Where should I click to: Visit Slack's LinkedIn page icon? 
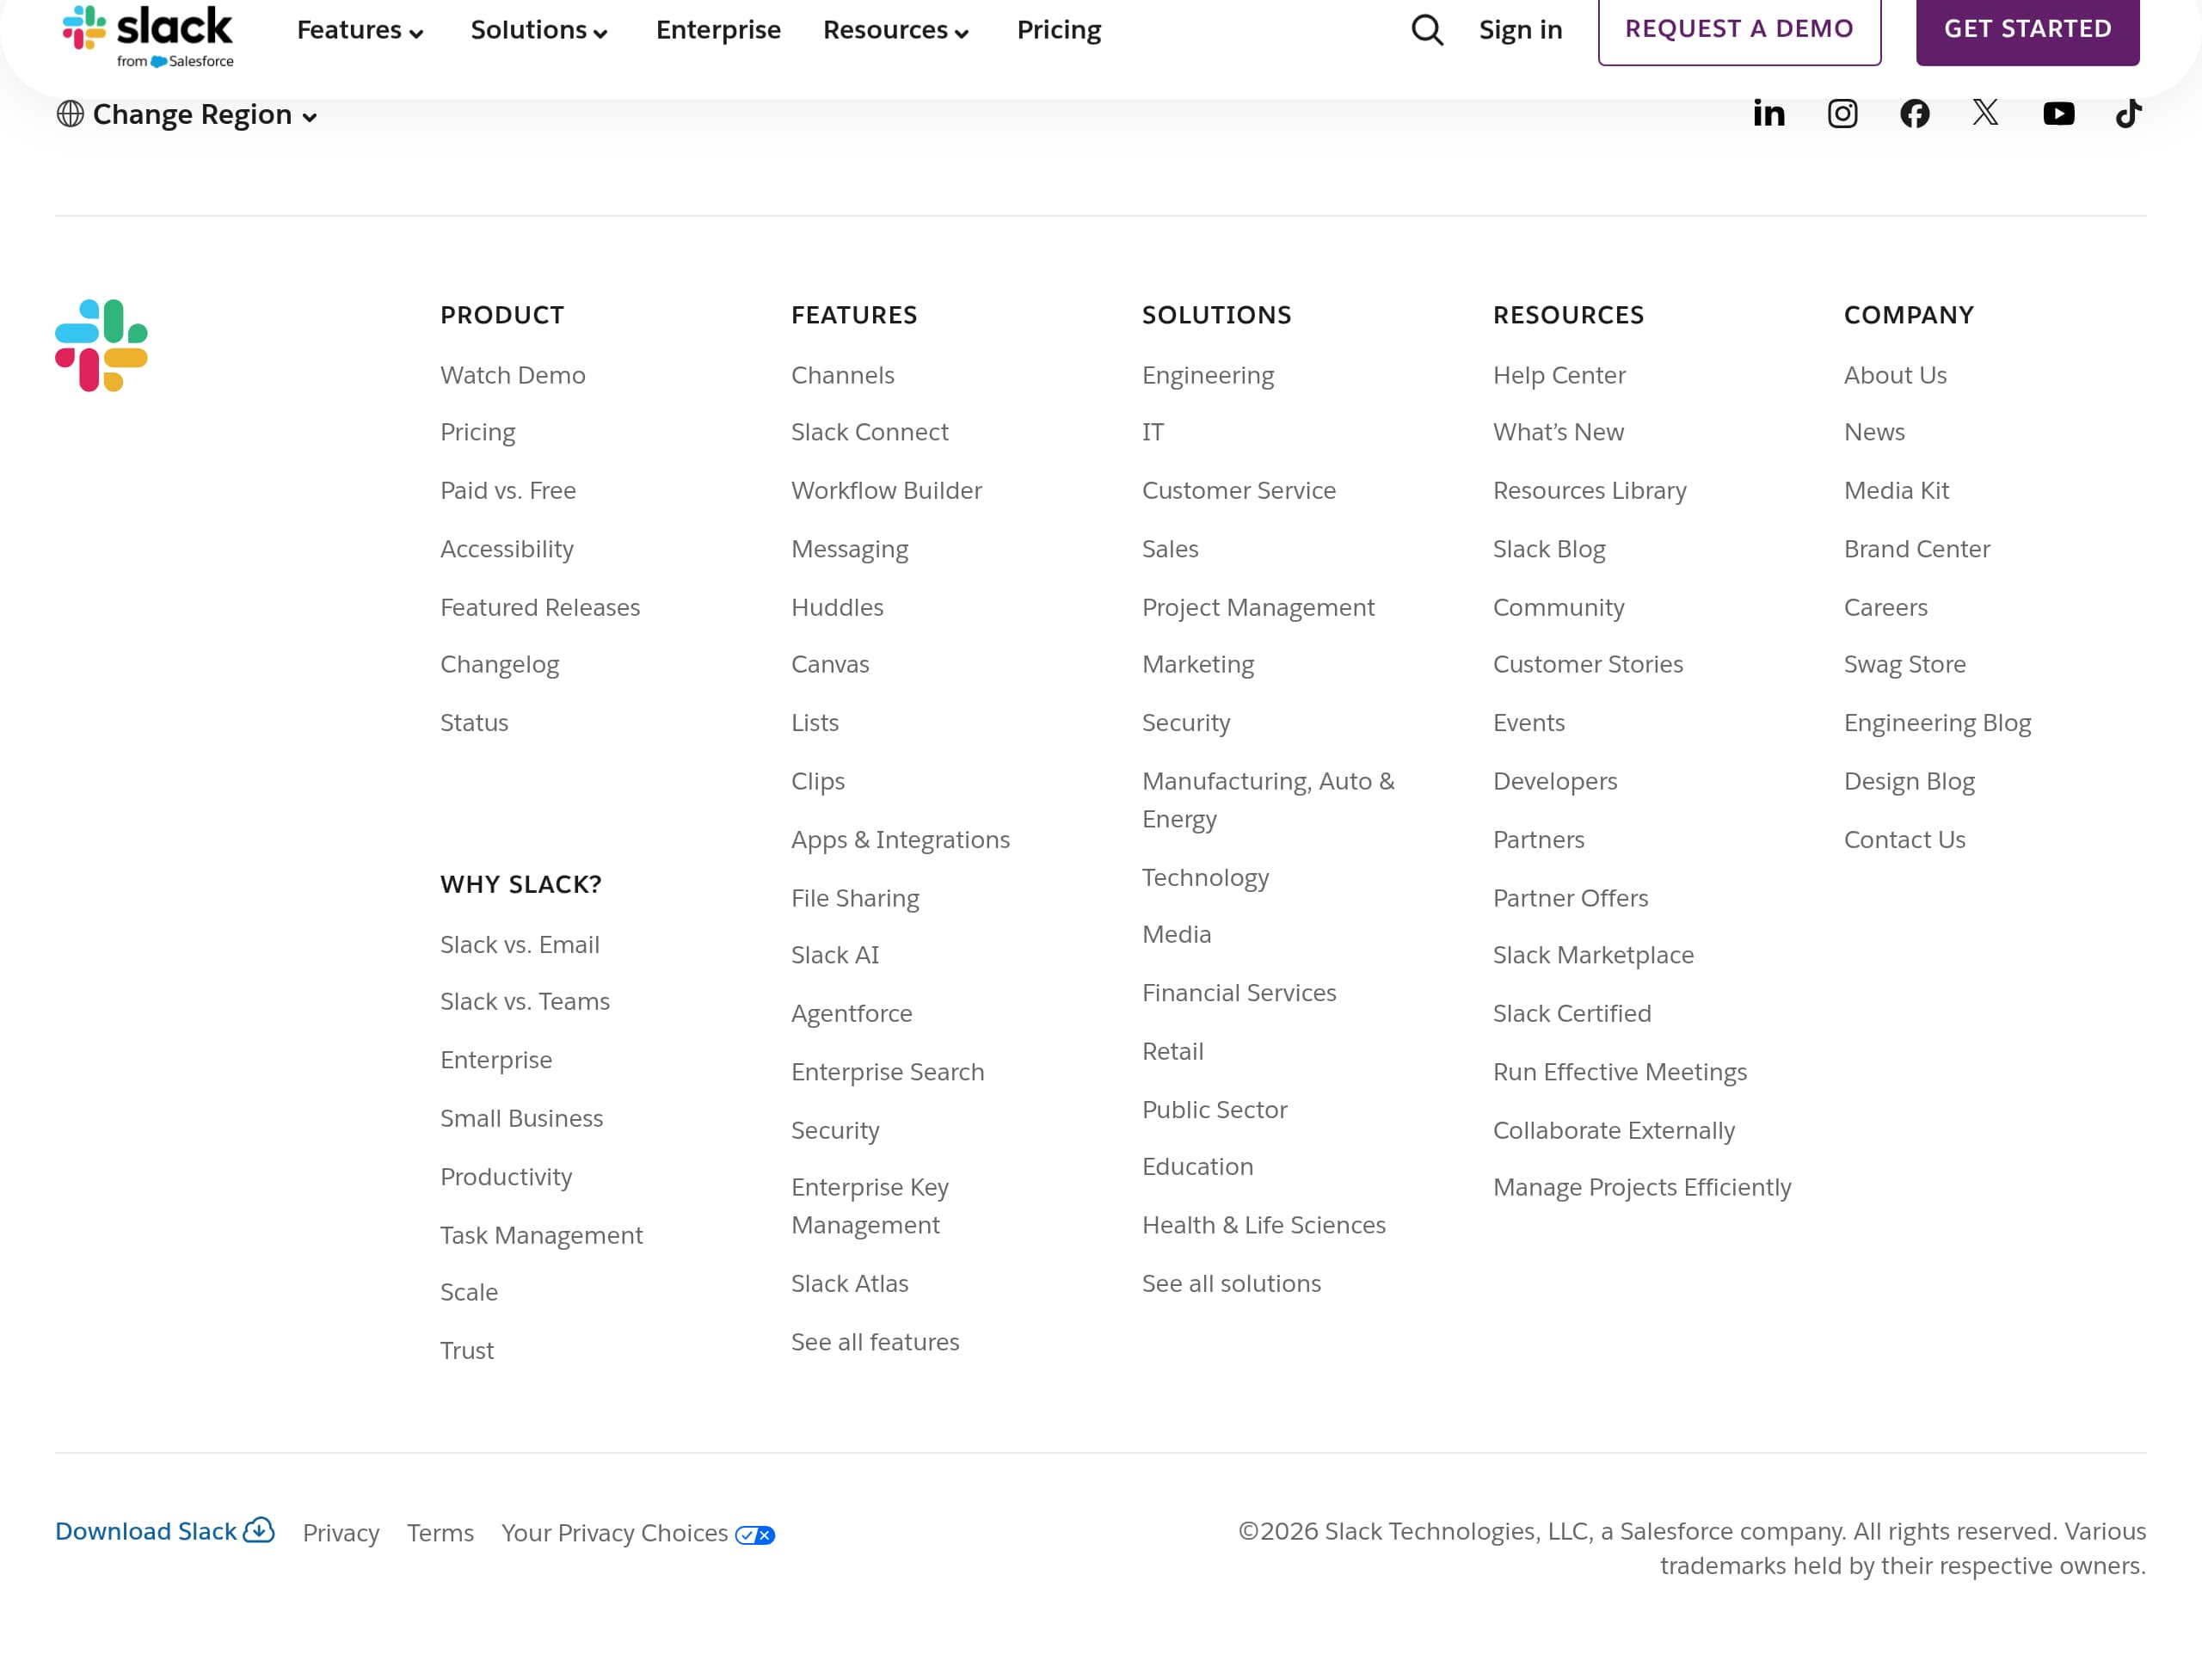[x=1770, y=114]
